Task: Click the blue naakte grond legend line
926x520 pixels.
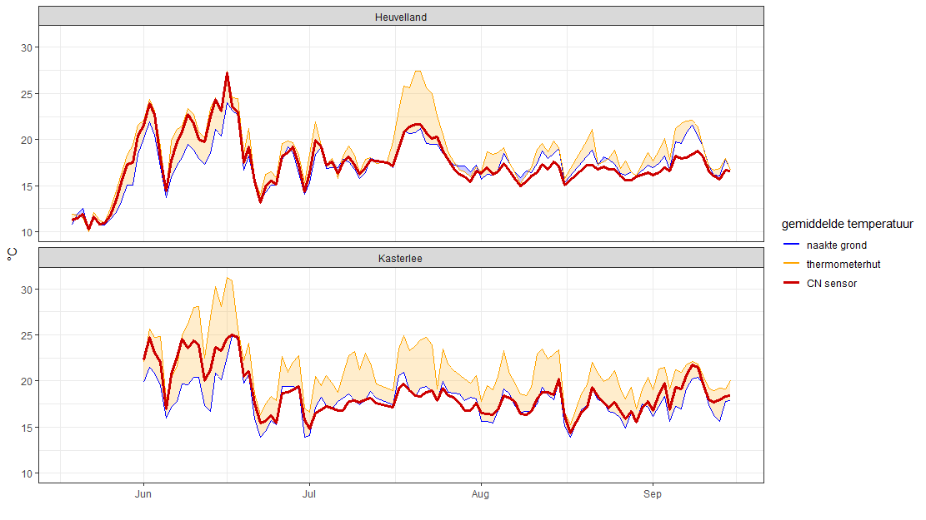Action: (792, 245)
